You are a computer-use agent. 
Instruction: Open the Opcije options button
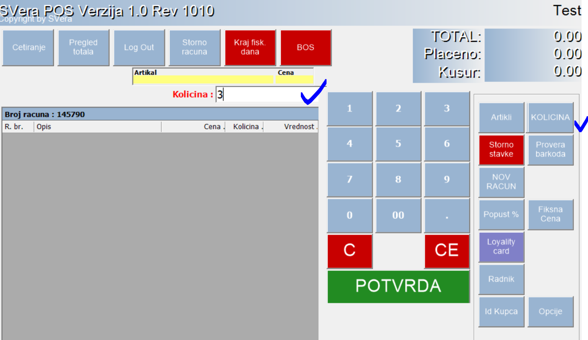click(x=550, y=311)
